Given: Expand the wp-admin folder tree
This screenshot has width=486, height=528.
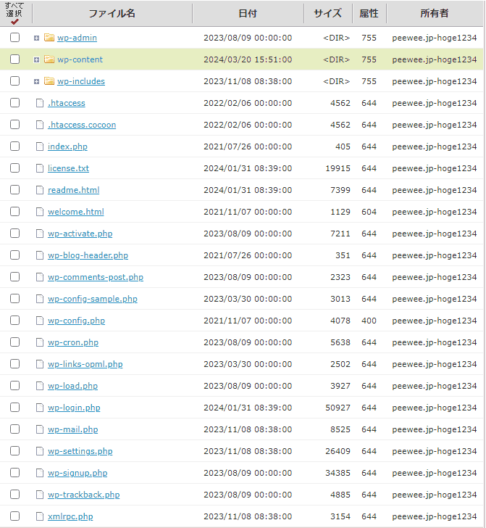Looking at the screenshot, I should (x=36, y=38).
